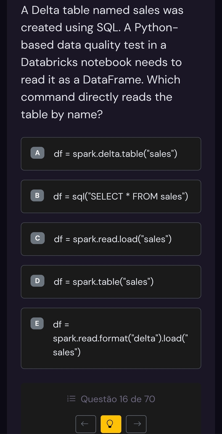Click the word 'DataFrame' in the question

click(113, 80)
